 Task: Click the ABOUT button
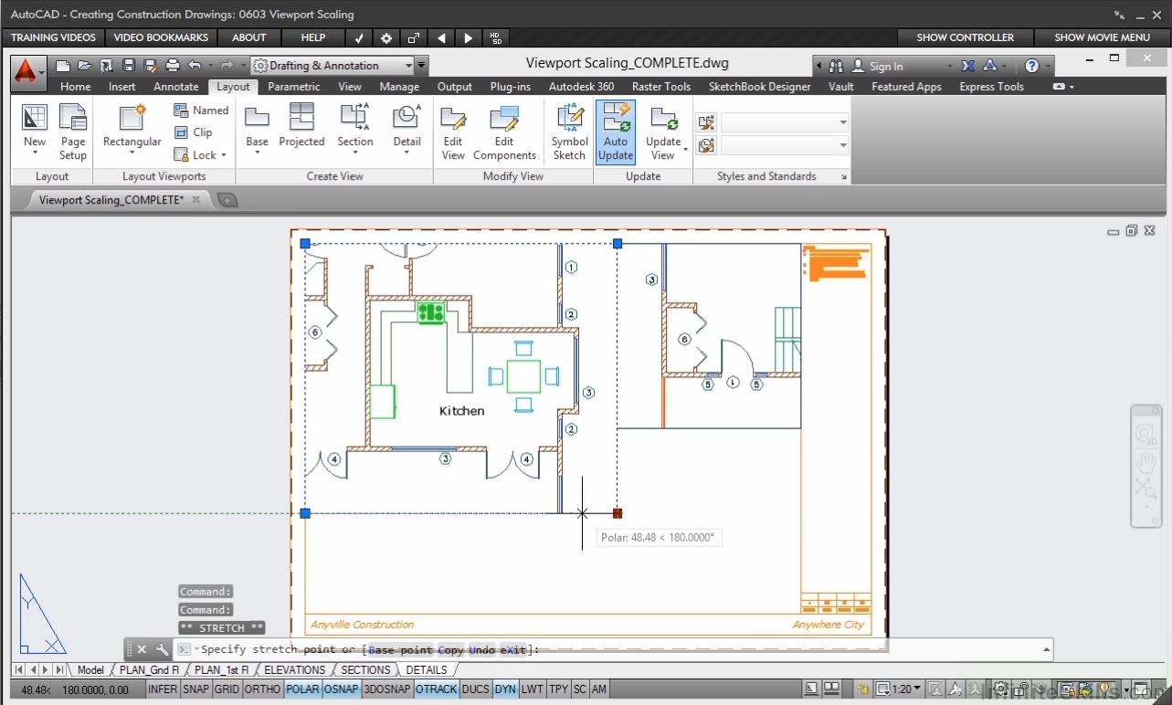(x=249, y=37)
